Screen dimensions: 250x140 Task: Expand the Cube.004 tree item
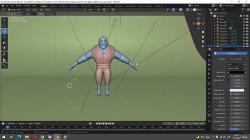[214, 41]
